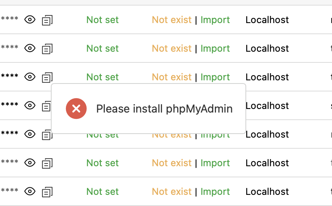
Task: Click "Not set" in the first row
Action: 102,20
